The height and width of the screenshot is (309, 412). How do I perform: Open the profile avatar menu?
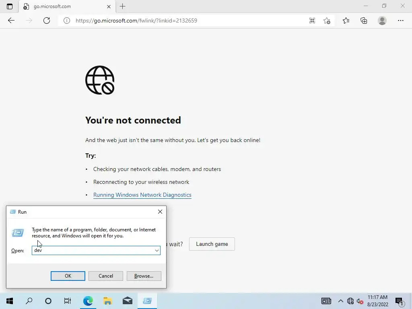(382, 21)
